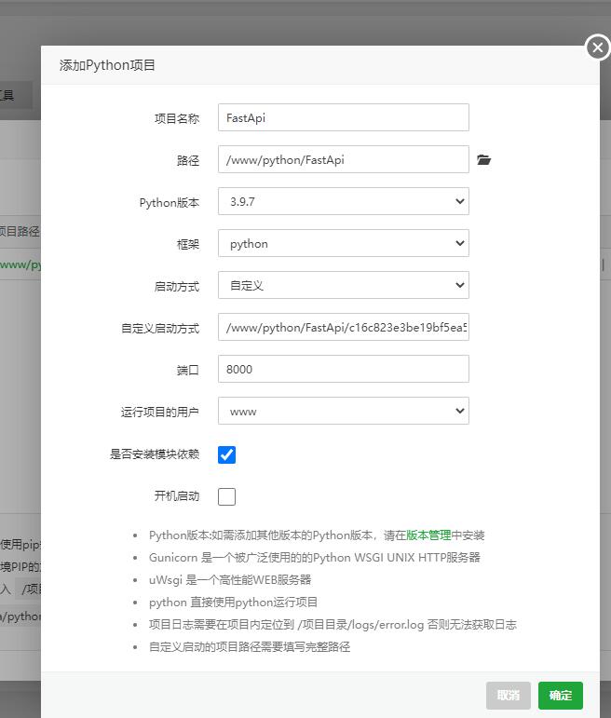Enable the 开机启动 checkbox
The image size is (611, 718).
226,496
